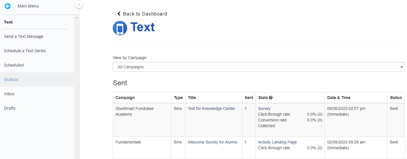The image size is (407, 159).
Task: Collapse the sidebar with chevron button
Action: coord(79,5)
